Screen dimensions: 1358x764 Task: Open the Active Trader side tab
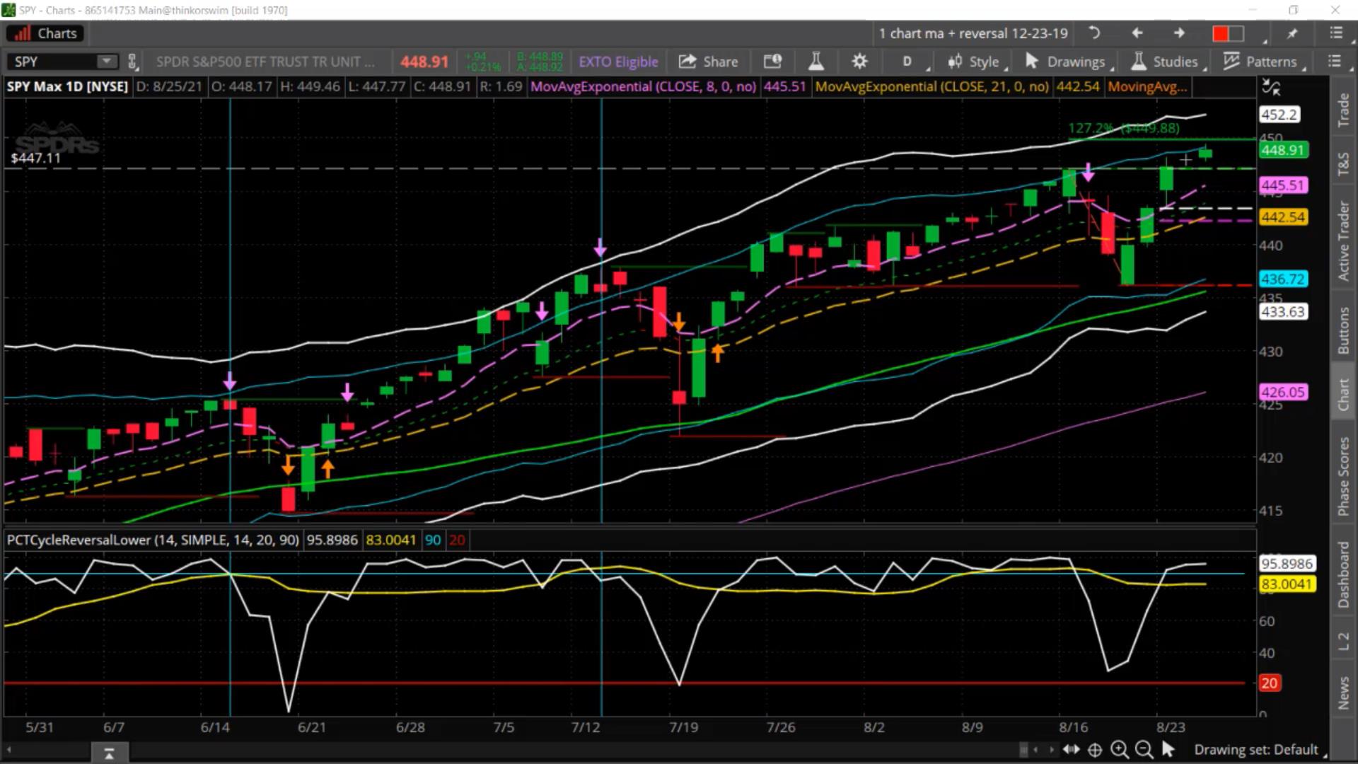1343,241
